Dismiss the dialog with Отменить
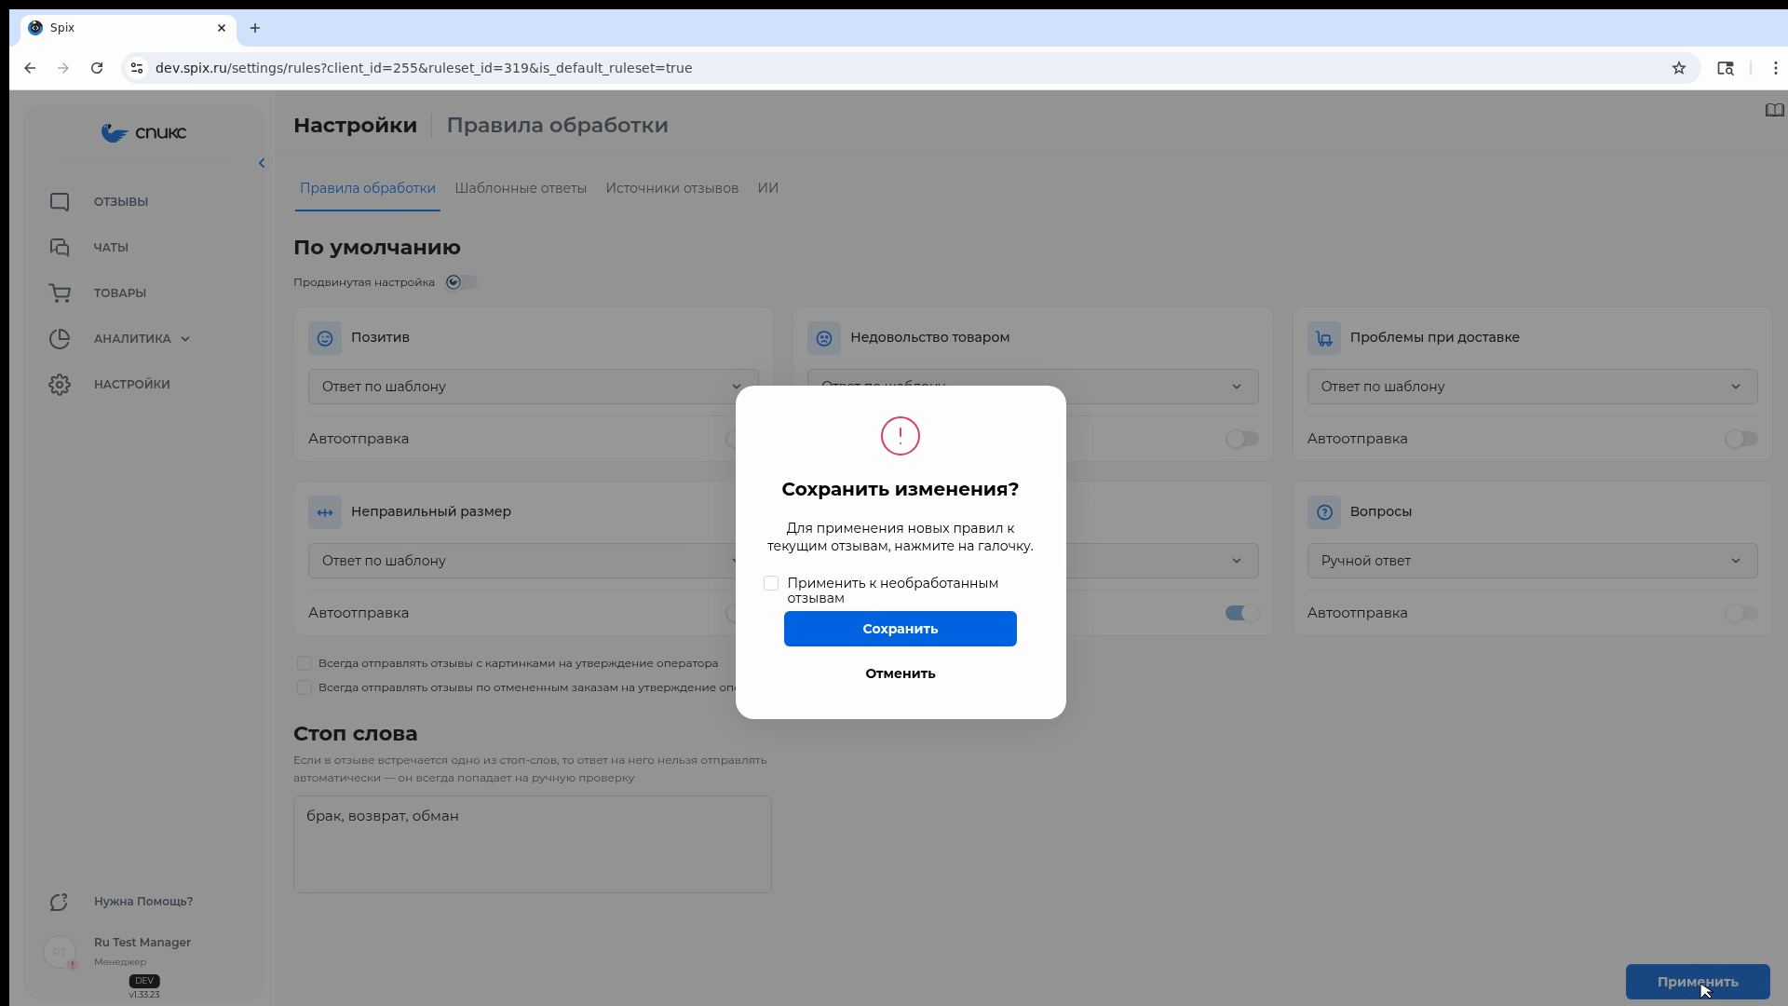This screenshot has width=1788, height=1006. coord(901,673)
